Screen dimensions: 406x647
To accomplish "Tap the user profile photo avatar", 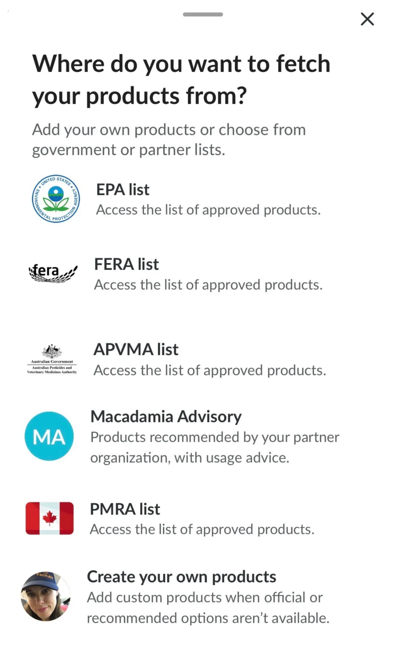I will coord(46,596).
